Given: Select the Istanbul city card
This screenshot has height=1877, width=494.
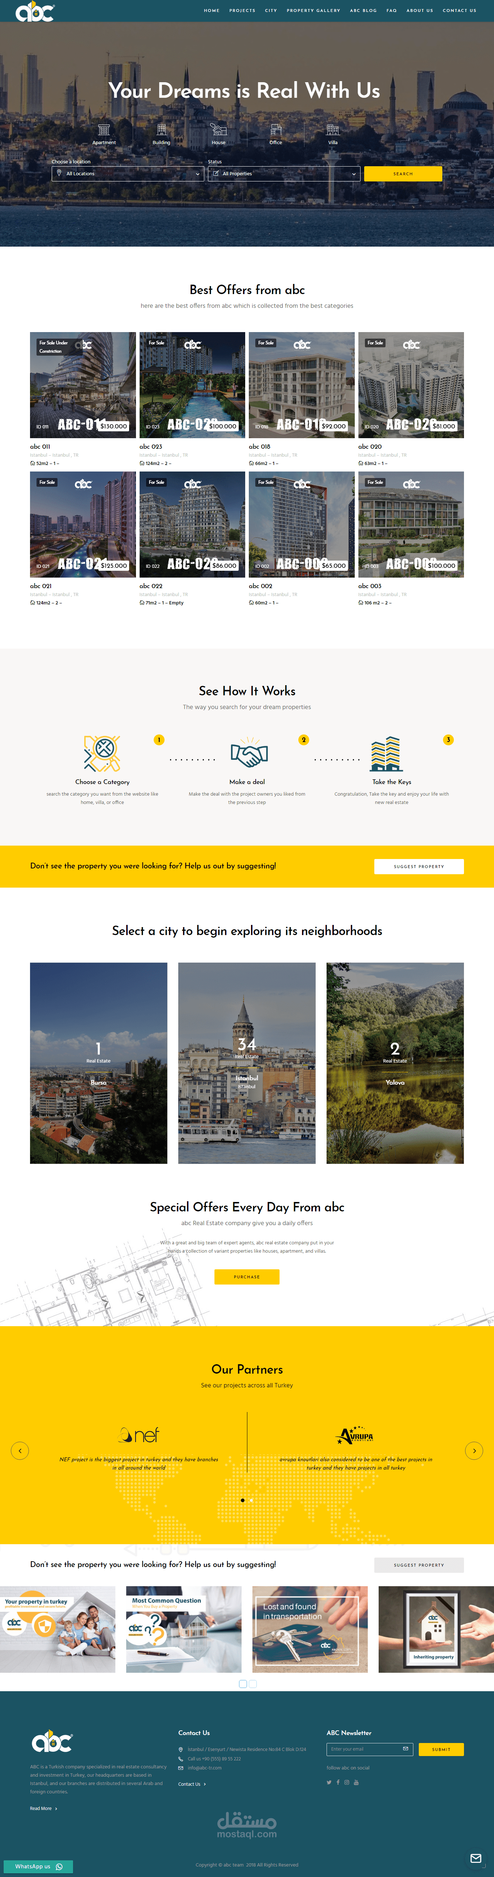Looking at the screenshot, I should coord(247,1063).
